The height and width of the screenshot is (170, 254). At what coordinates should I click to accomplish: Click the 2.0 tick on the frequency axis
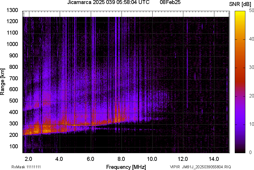click(x=28, y=159)
